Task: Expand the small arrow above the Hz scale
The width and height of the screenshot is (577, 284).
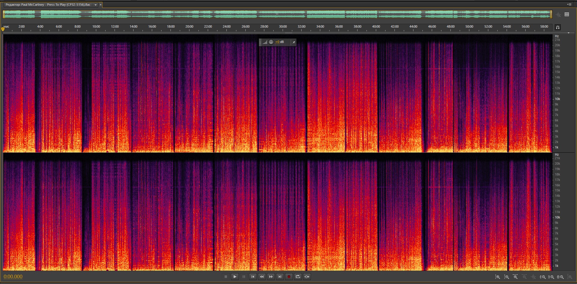Action: (x=568, y=33)
